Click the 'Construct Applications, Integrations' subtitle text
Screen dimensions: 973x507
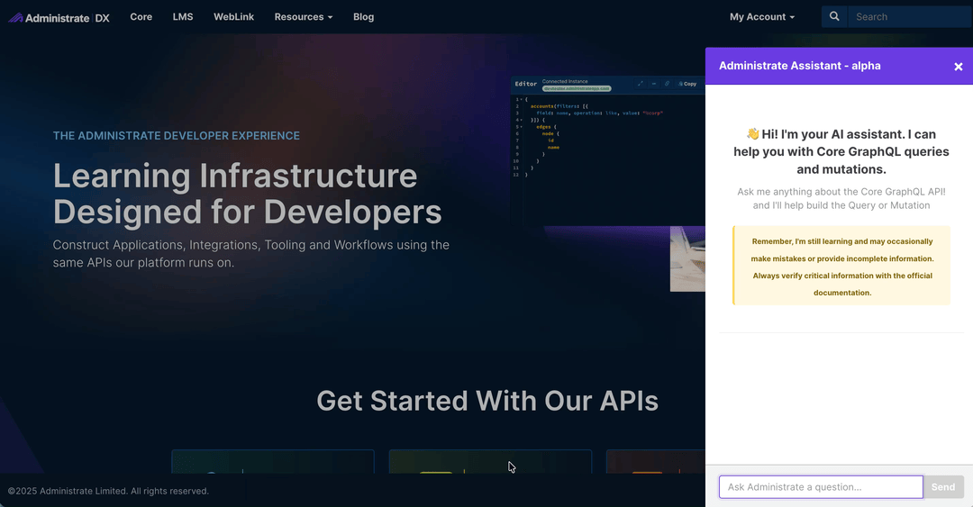tap(250, 254)
